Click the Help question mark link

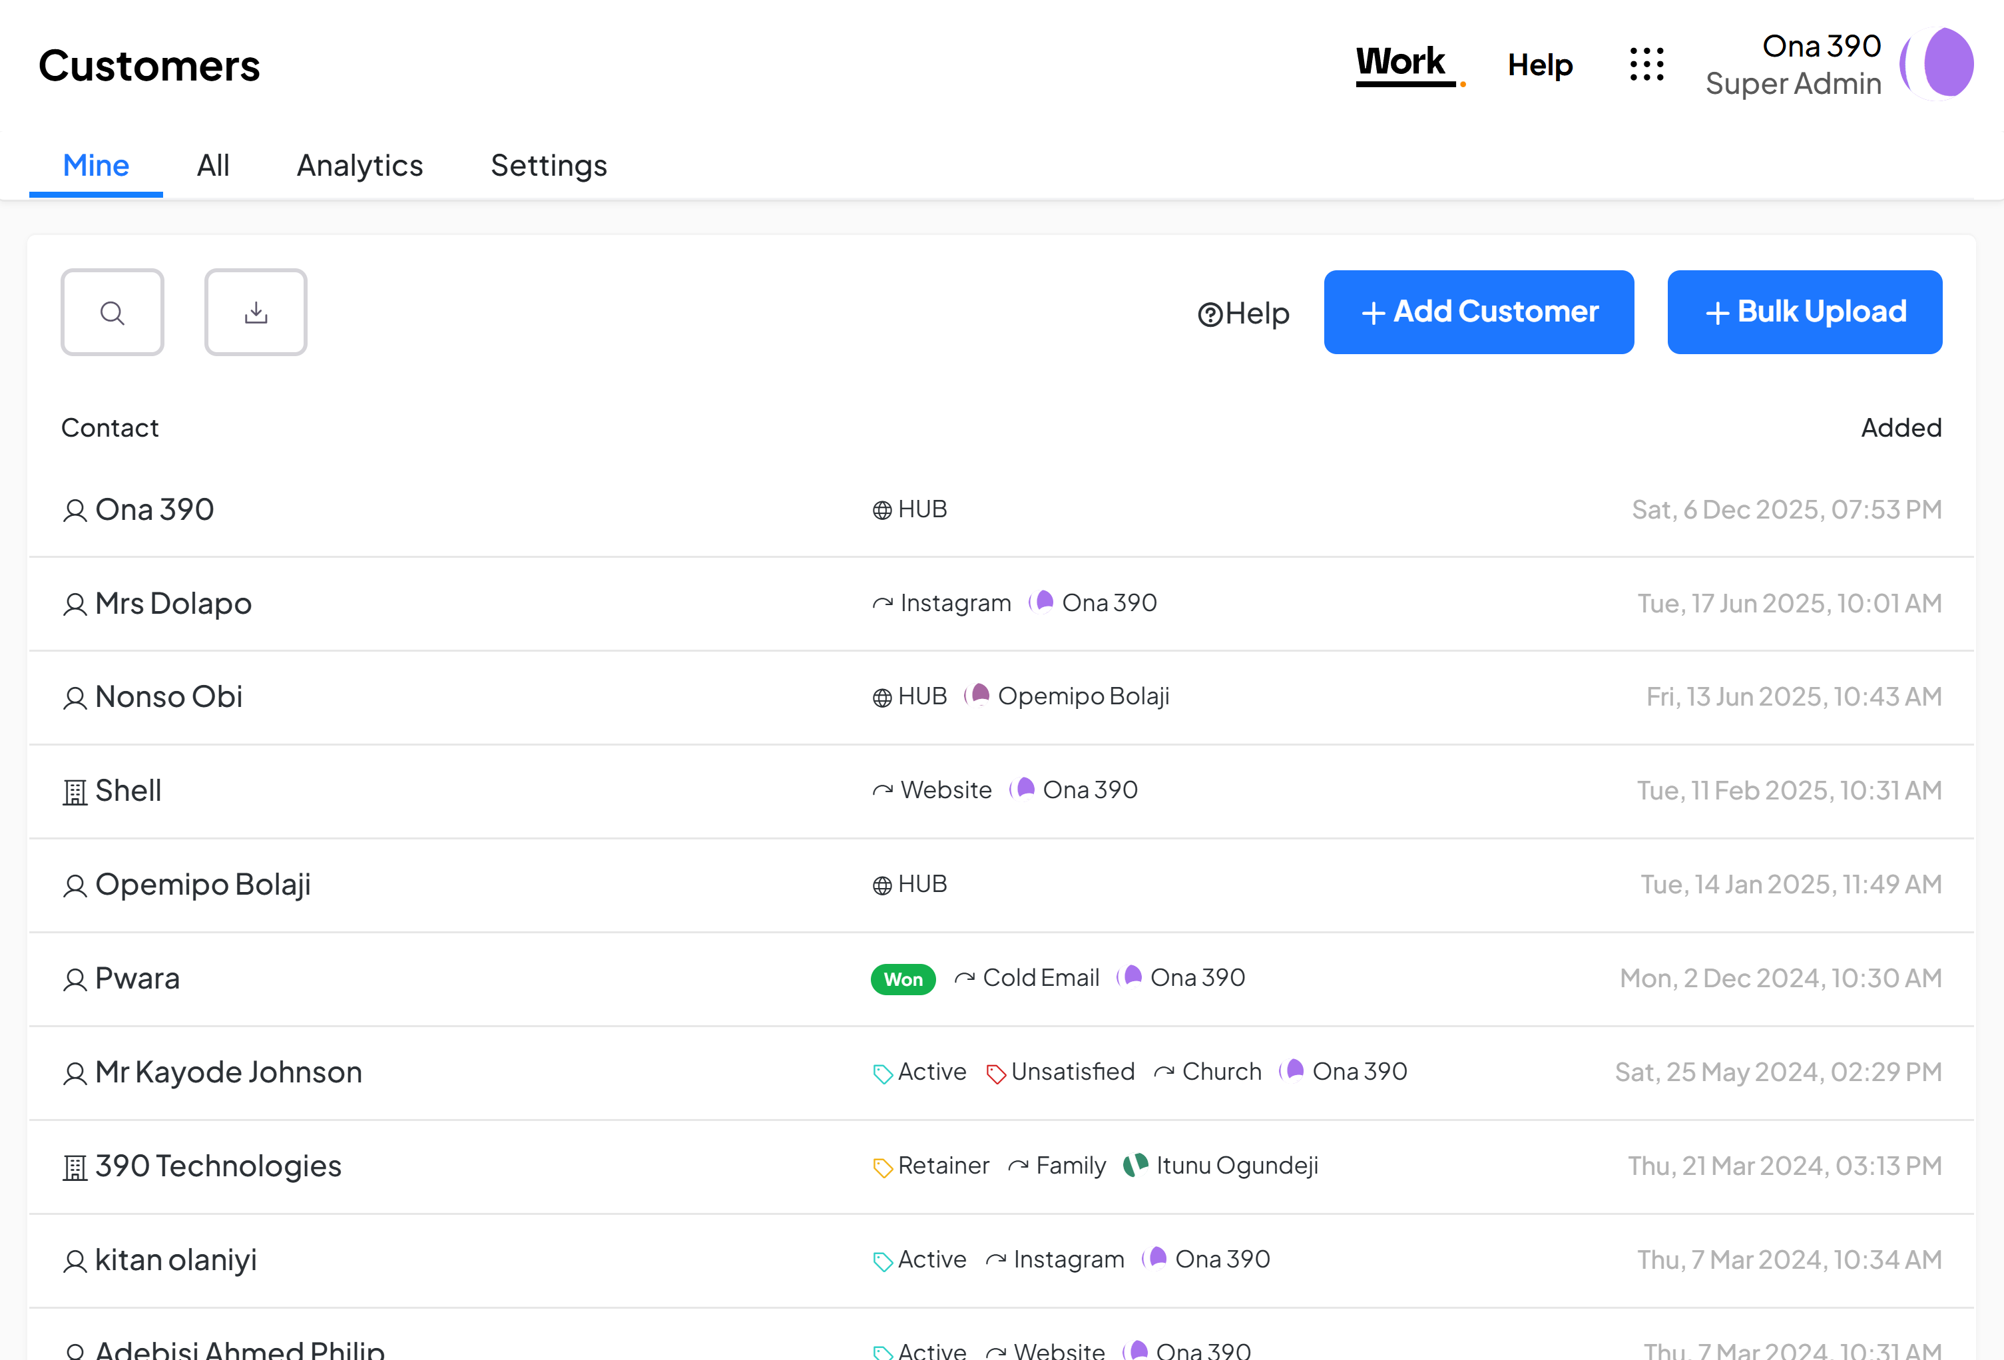[x=1242, y=313]
